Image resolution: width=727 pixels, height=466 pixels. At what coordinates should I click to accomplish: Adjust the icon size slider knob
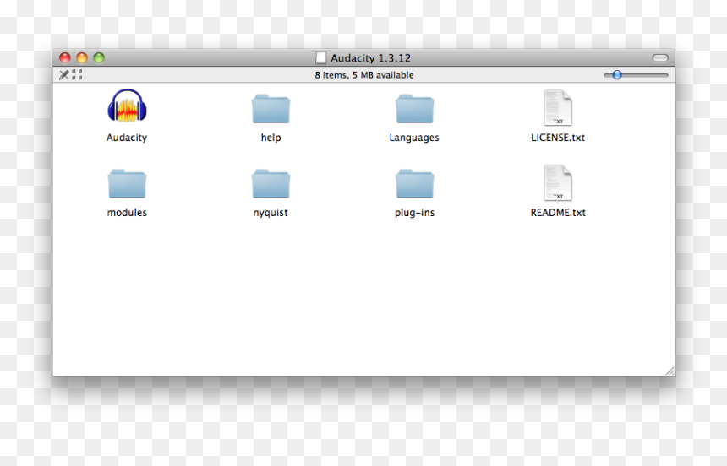(x=616, y=74)
